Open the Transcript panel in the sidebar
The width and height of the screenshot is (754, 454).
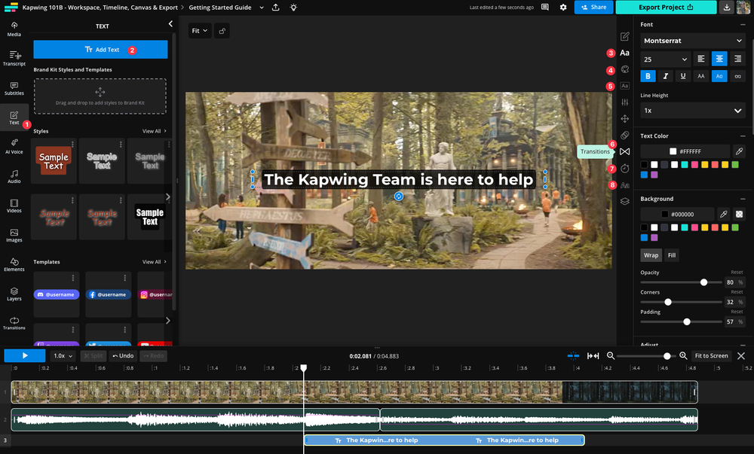click(14, 59)
